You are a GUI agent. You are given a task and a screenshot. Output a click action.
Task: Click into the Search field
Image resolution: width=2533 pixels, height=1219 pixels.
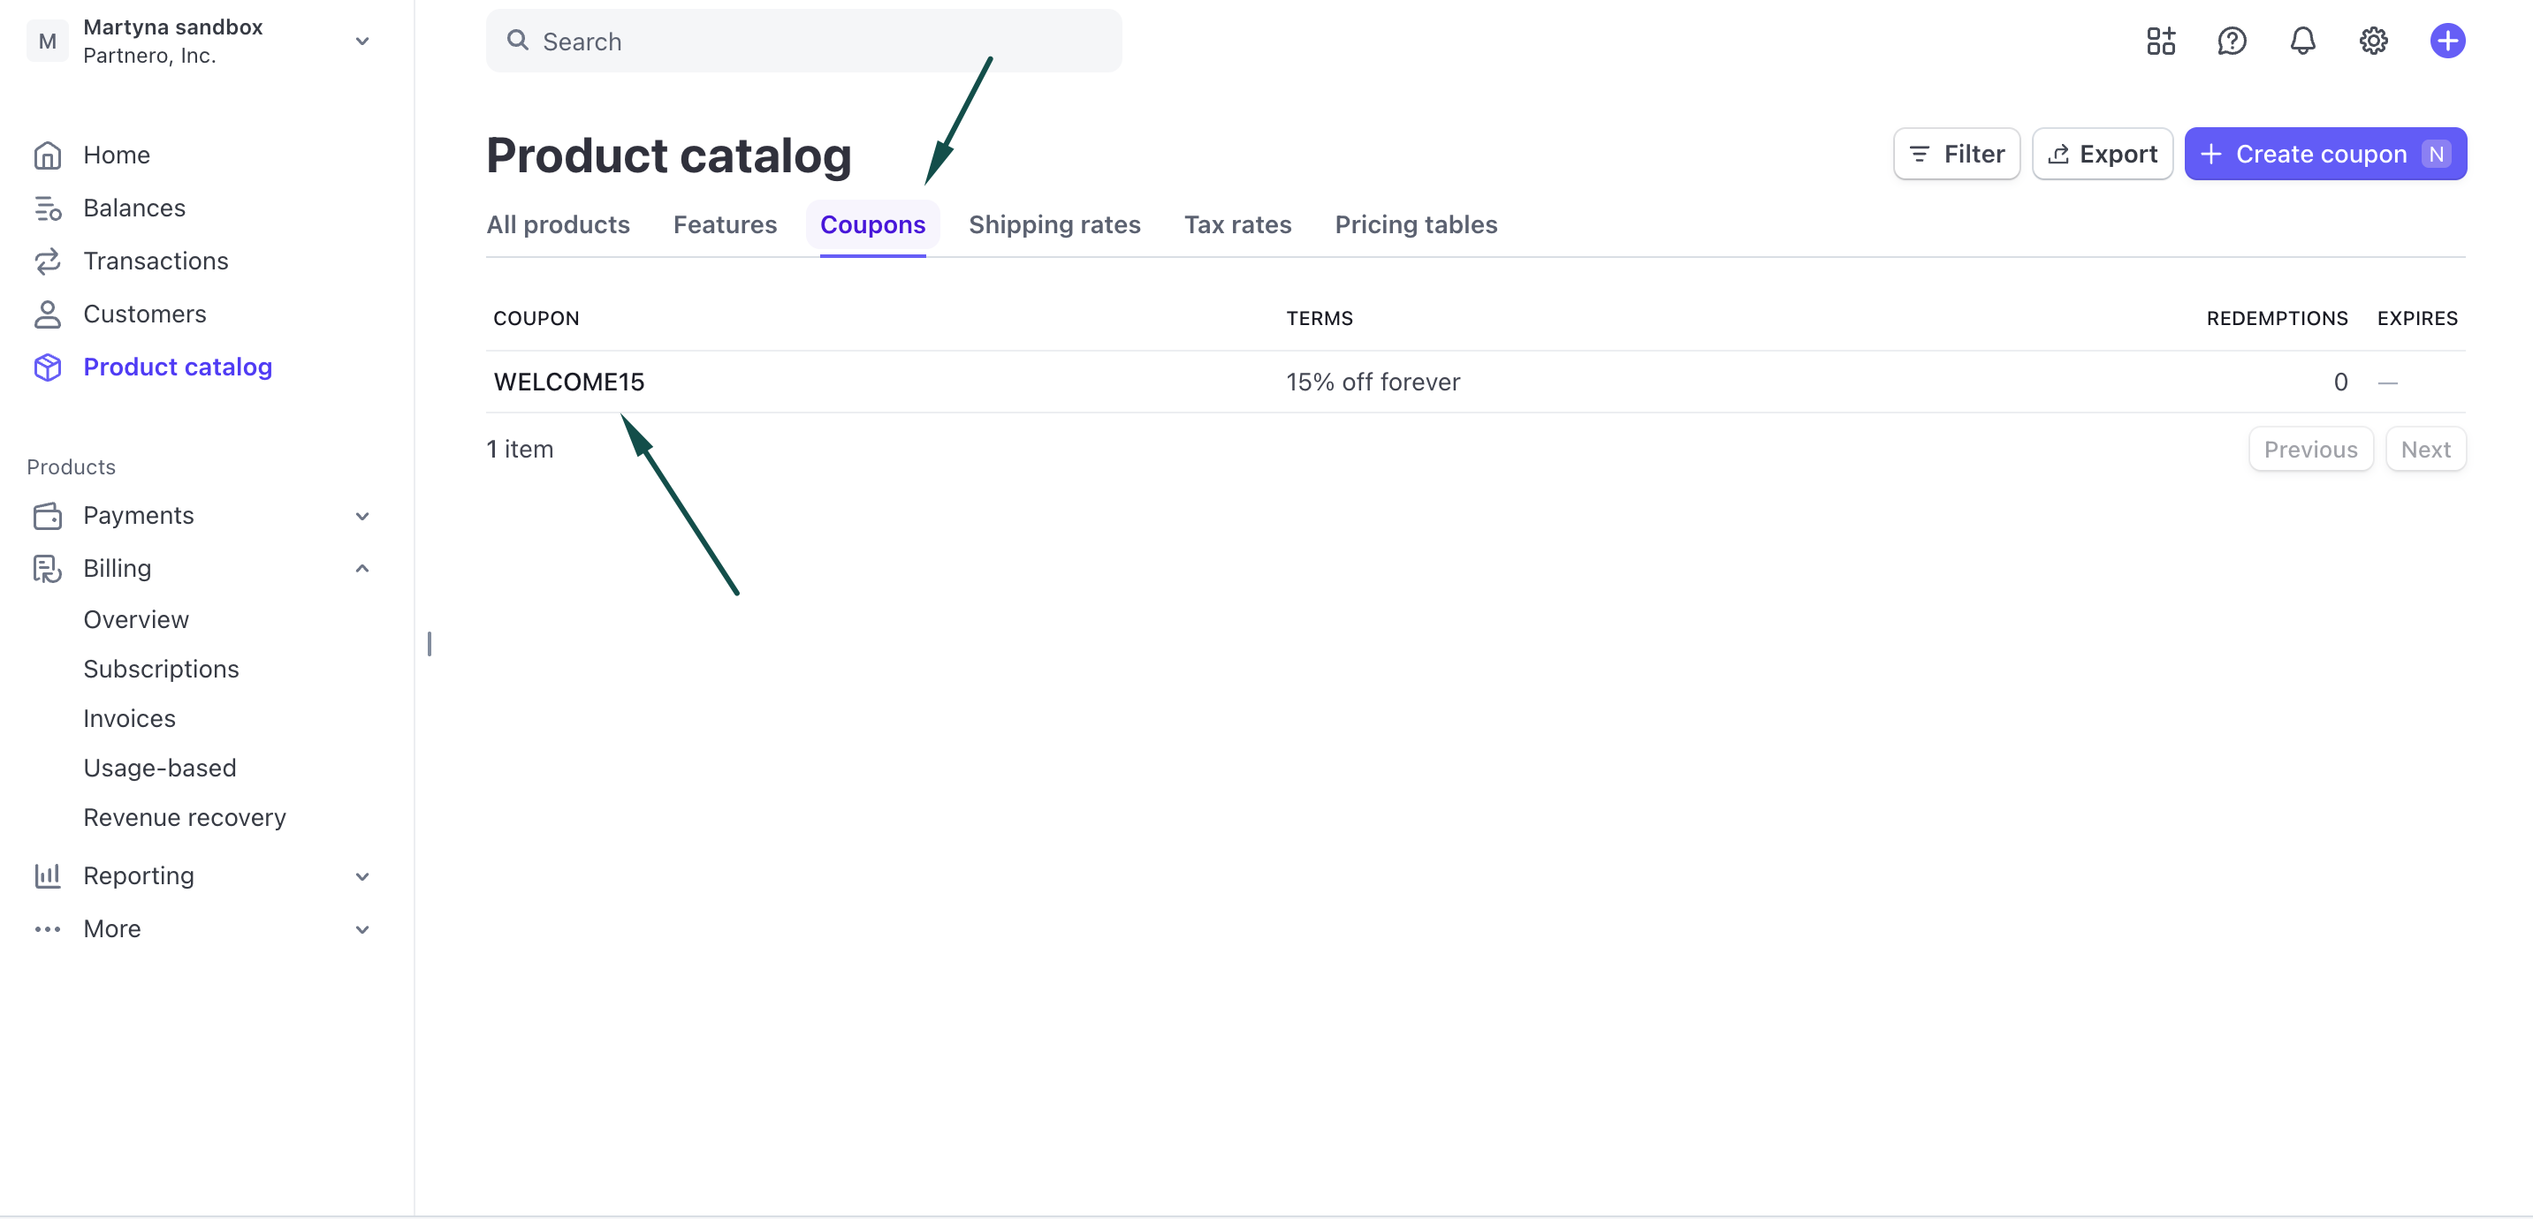(x=803, y=42)
